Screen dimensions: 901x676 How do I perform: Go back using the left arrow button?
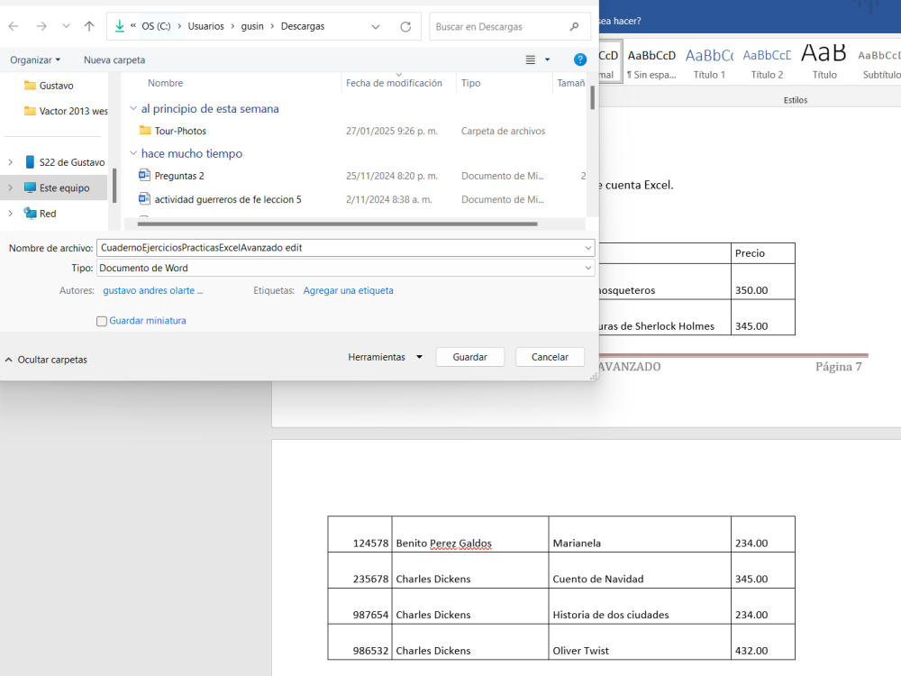[14, 26]
